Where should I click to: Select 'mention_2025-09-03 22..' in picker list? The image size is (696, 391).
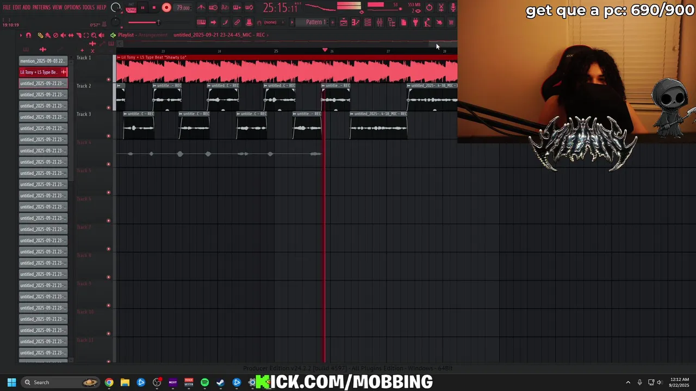tap(43, 61)
